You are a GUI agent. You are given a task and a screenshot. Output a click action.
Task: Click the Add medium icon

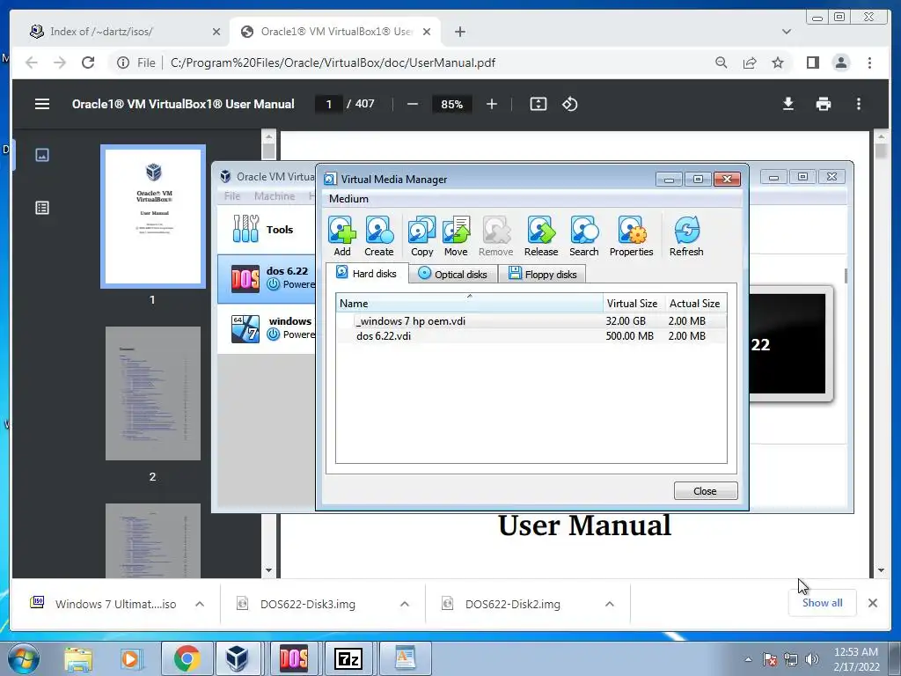click(342, 236)
